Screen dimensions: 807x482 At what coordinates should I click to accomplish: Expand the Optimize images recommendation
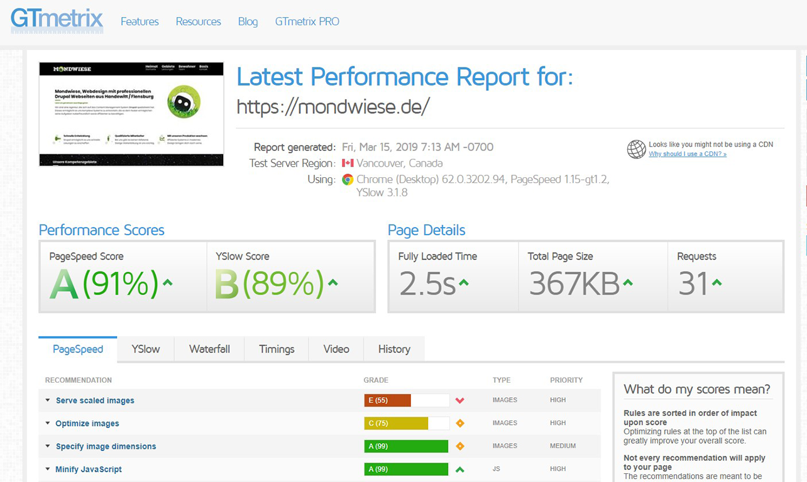[48, 424]
